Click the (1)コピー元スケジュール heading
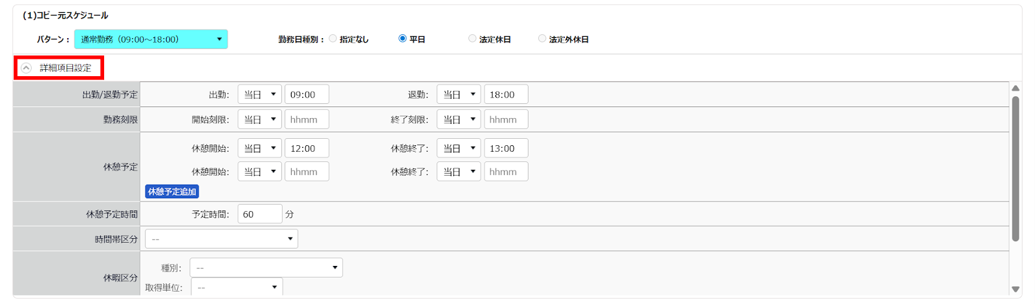Viewport: 1035px width, 304px height. [65, 15]
